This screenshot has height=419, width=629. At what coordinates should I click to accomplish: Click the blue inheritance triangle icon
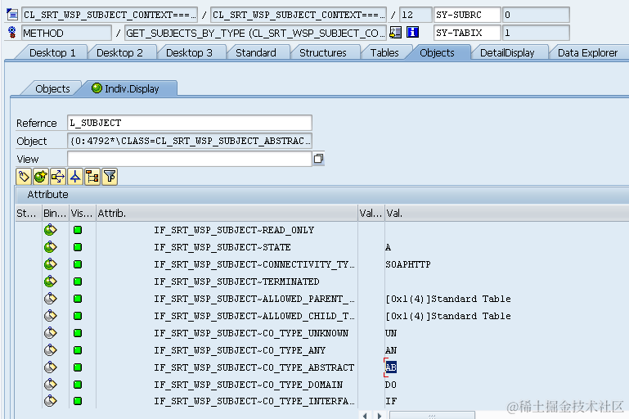(x=75, y=177)
